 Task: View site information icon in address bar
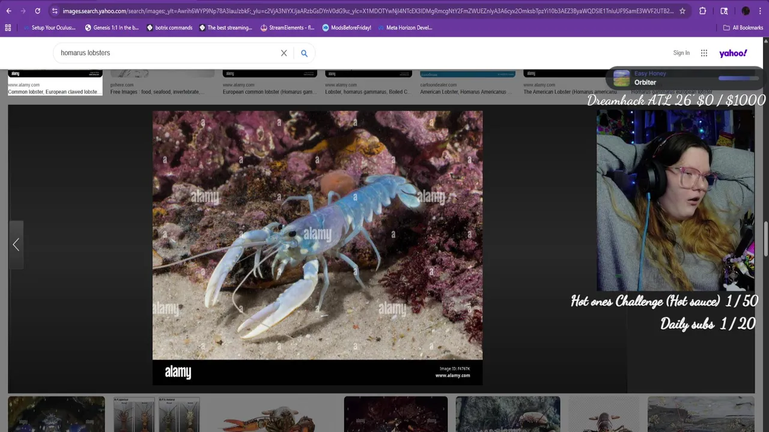[x=55, y=11]
